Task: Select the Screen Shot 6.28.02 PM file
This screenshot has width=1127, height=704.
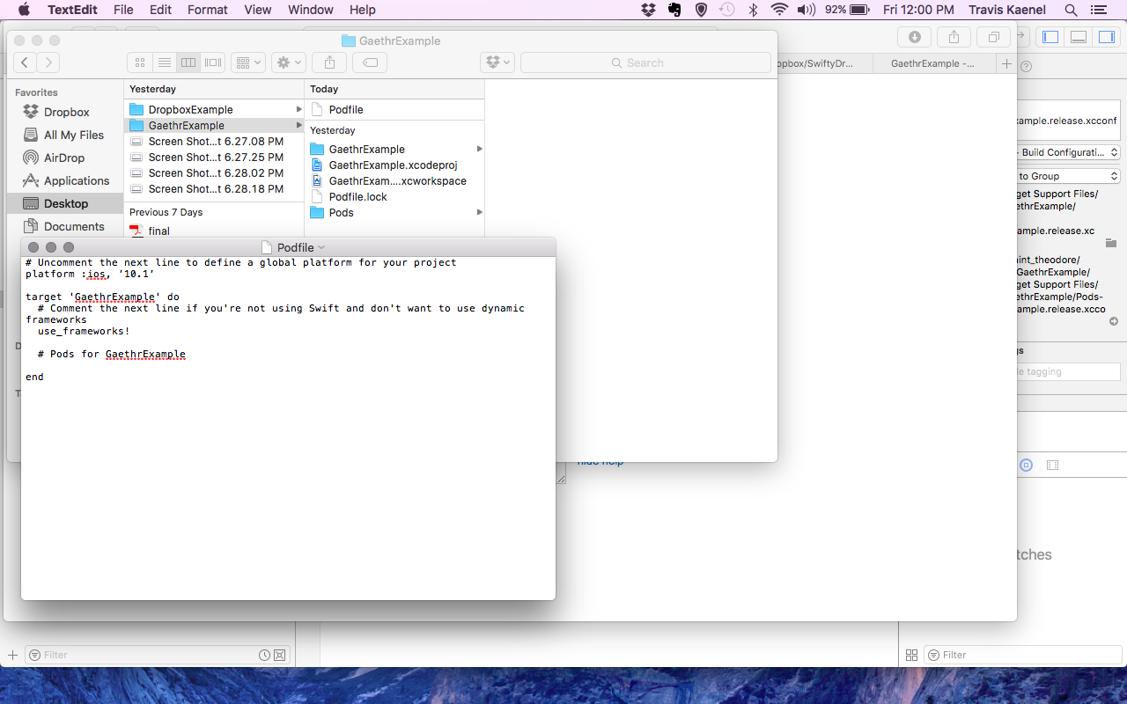Action: pyautogui.click(x=216, y=172)
